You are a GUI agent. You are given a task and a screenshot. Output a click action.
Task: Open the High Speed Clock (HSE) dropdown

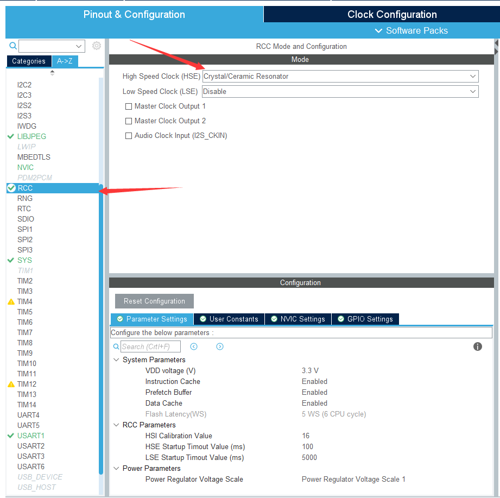pyautogui.click(x=472, y=76)
